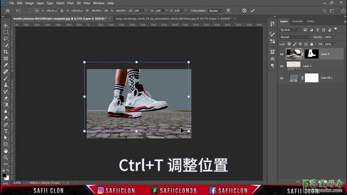Select Color Fill 1 mask thumbnail
The width and height of the screenshot is (347, 195).
[x=312, y=78]
